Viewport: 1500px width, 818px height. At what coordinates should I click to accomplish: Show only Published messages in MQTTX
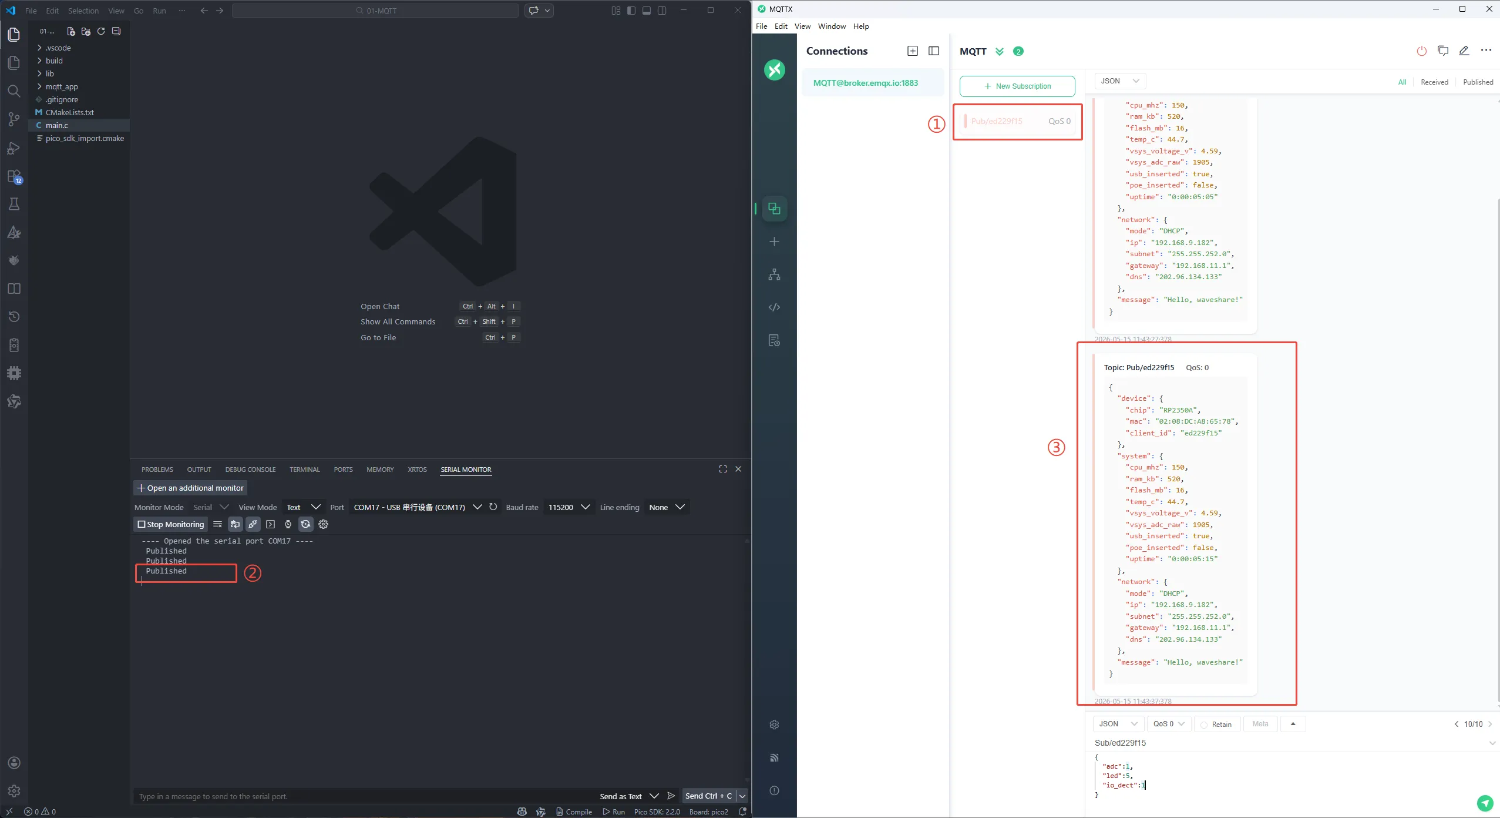tap(1478, 82)
